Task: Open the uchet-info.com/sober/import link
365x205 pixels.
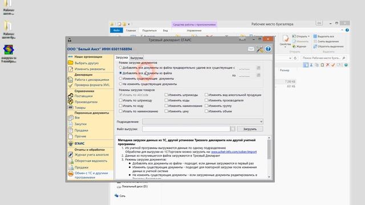Action: 234,152
